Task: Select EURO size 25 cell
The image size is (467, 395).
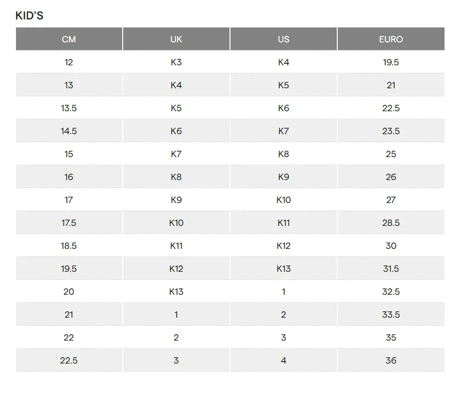Action: [x=391, y=154]
